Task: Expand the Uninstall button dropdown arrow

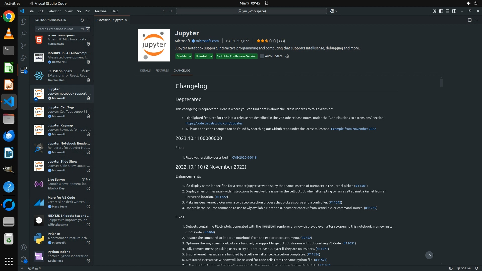Action: (211, 56)
